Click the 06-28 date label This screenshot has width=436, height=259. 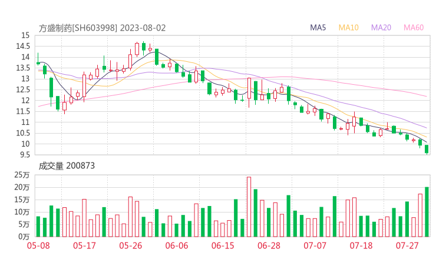point(269,245)
